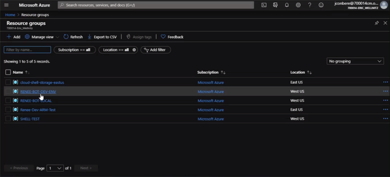This screenshot has width=390, height=177.
Task: Open Directory and subscription filter icon
Action: click(x=276, y=5)
